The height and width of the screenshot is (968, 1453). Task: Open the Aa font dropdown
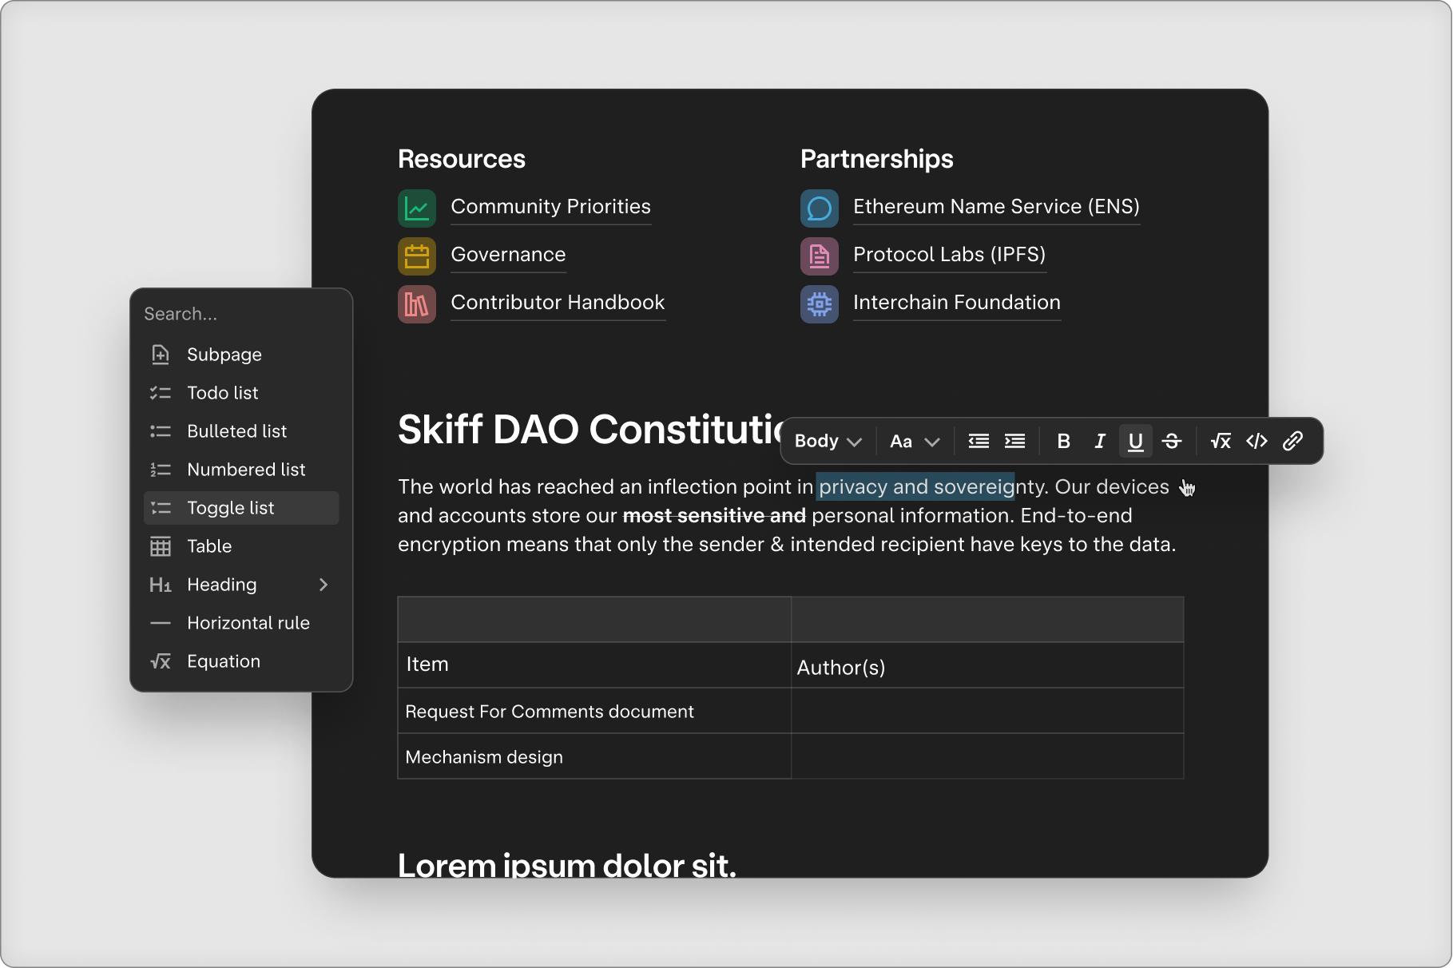[x=915, y=441]
